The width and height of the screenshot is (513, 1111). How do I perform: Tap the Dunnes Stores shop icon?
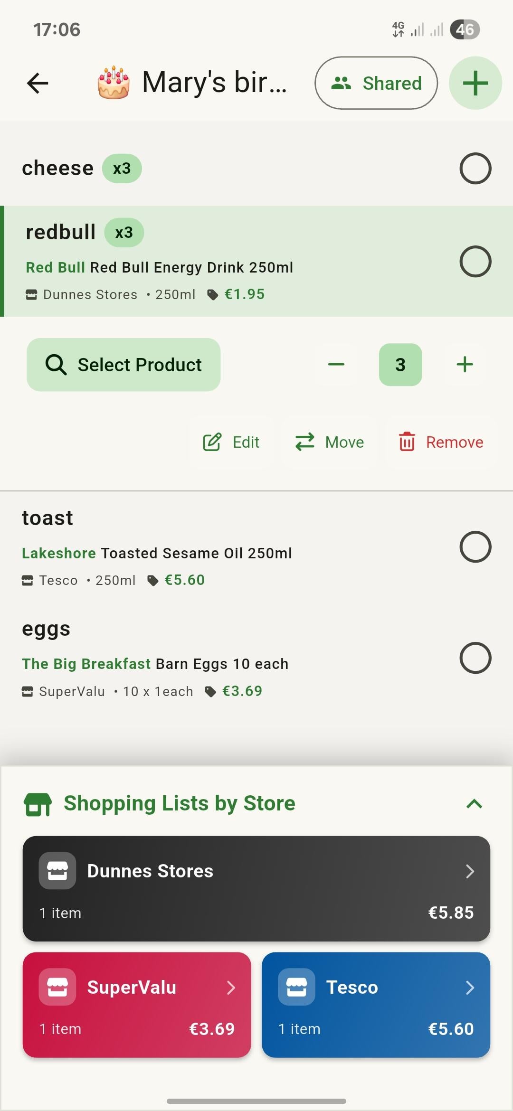[x=57, y=871]
